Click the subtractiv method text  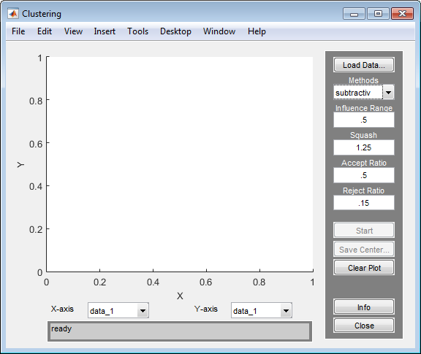[353, 93]
